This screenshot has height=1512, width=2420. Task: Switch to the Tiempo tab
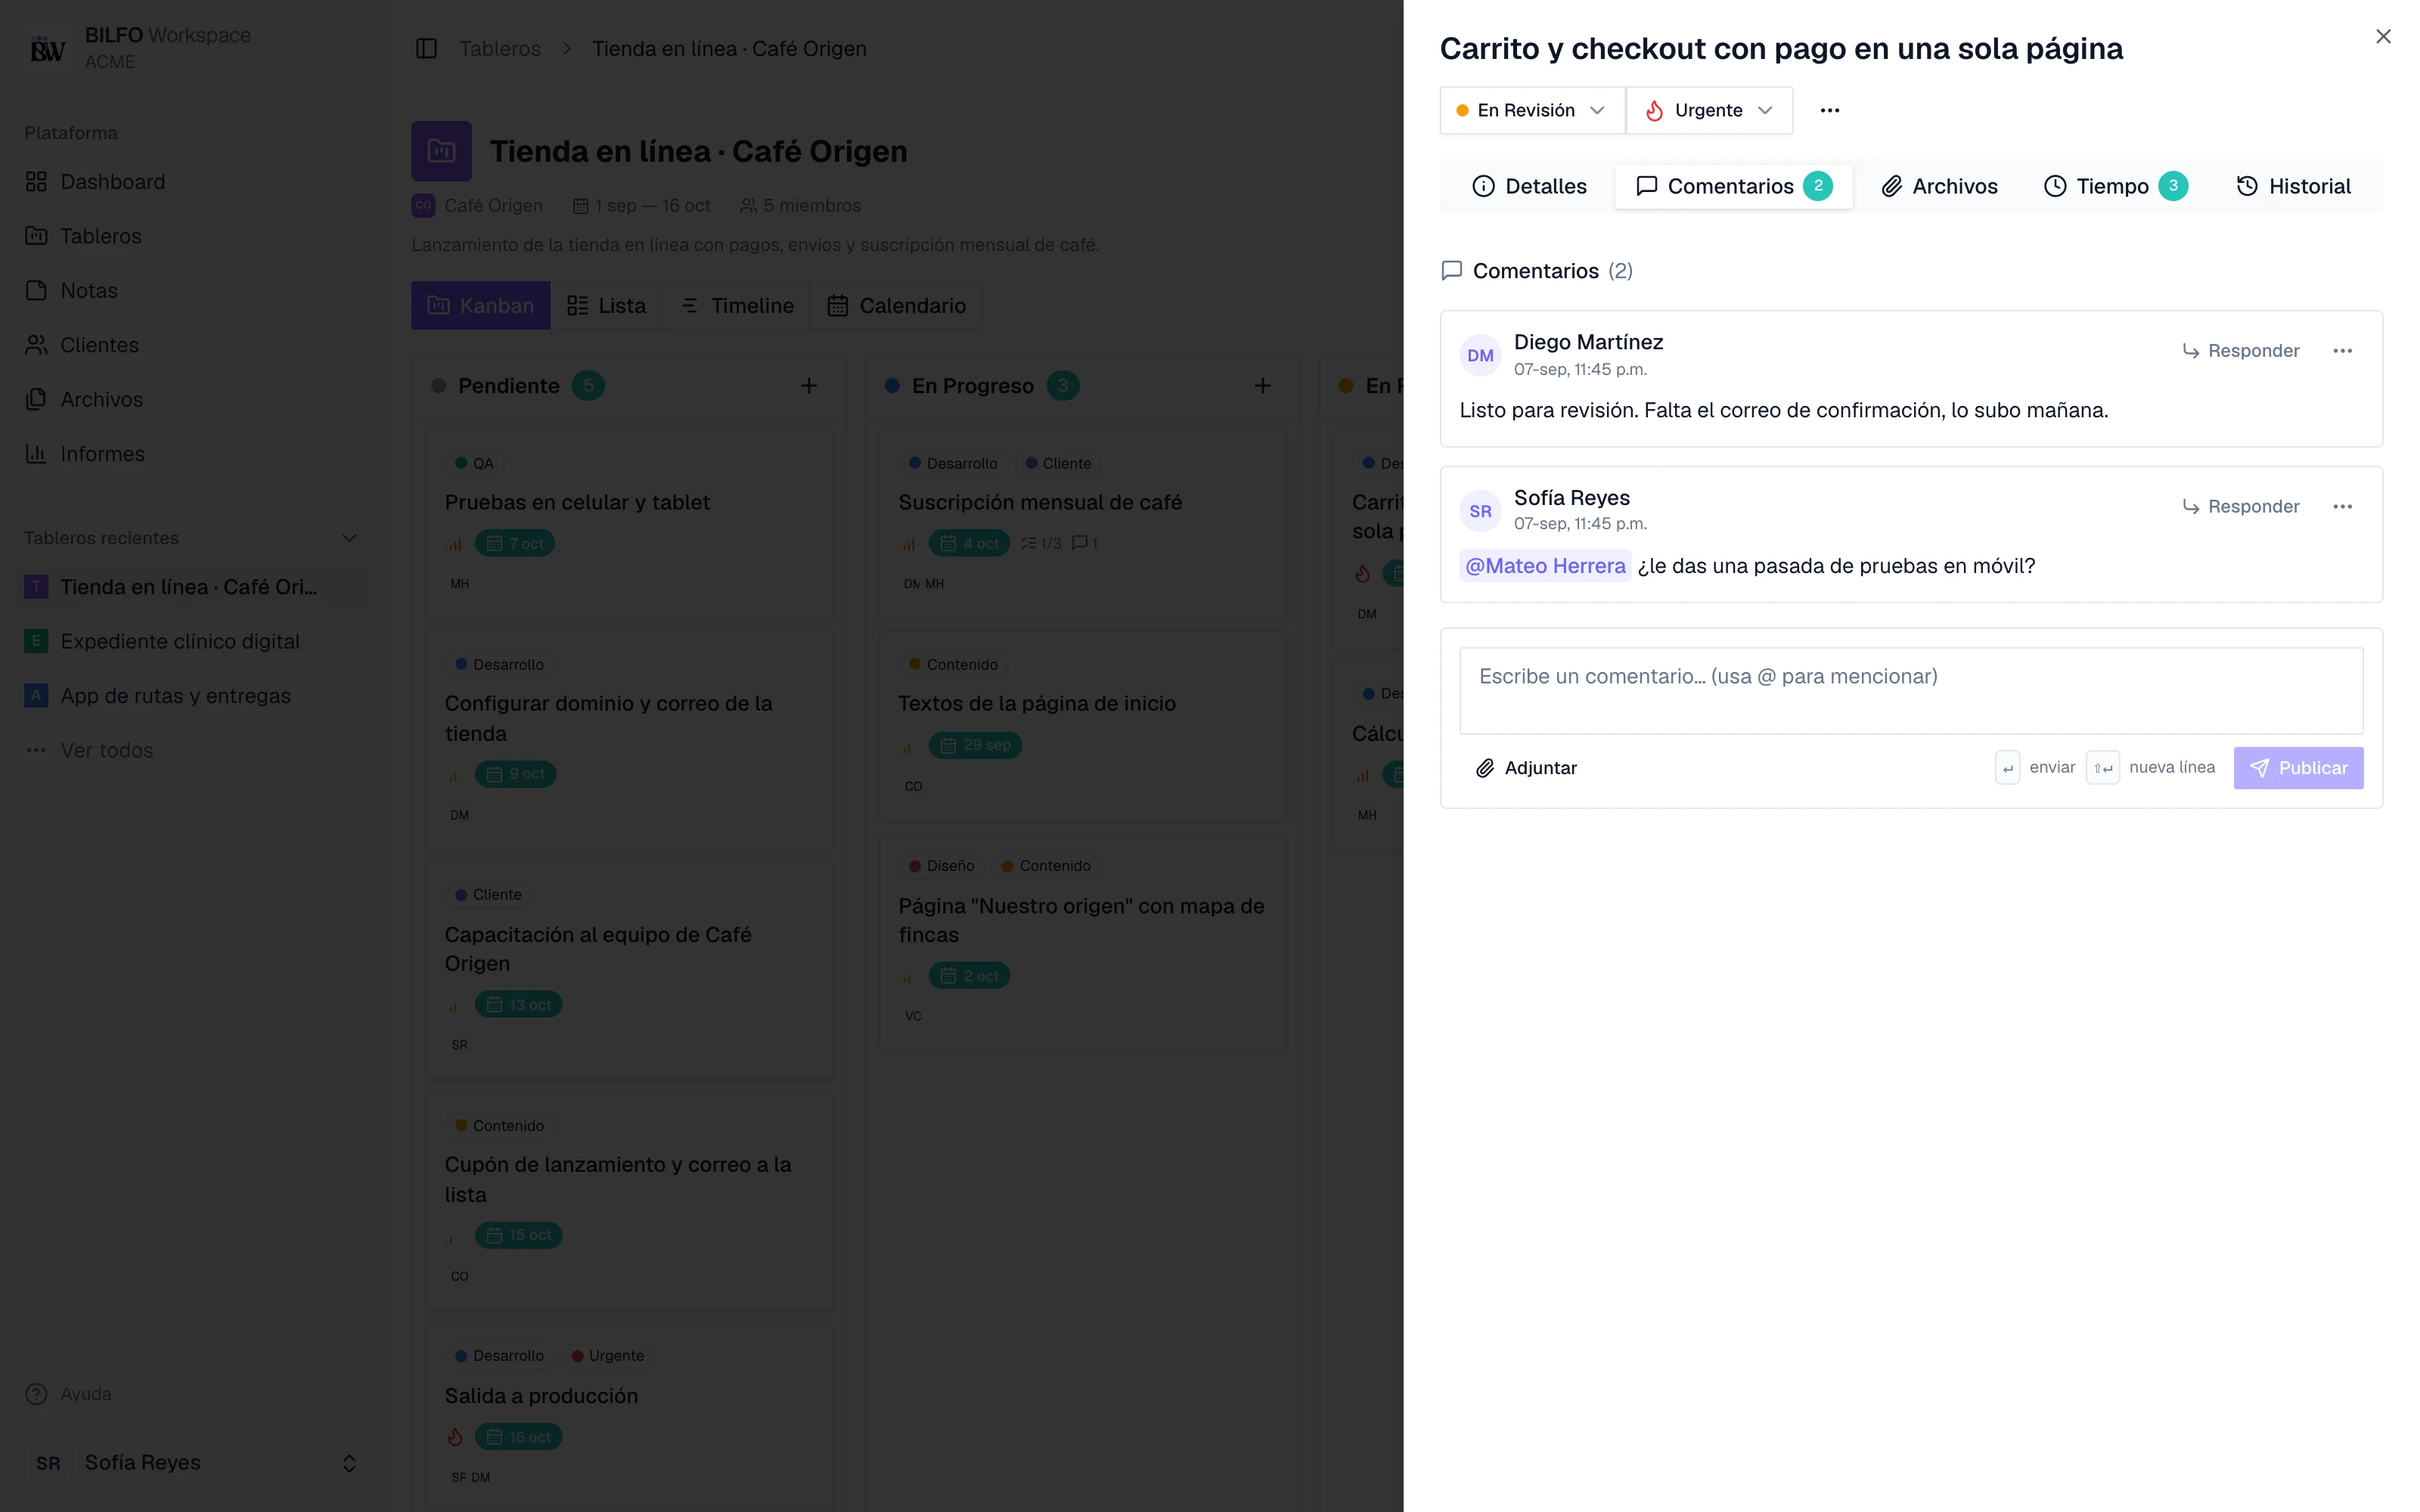[2115, 186]
